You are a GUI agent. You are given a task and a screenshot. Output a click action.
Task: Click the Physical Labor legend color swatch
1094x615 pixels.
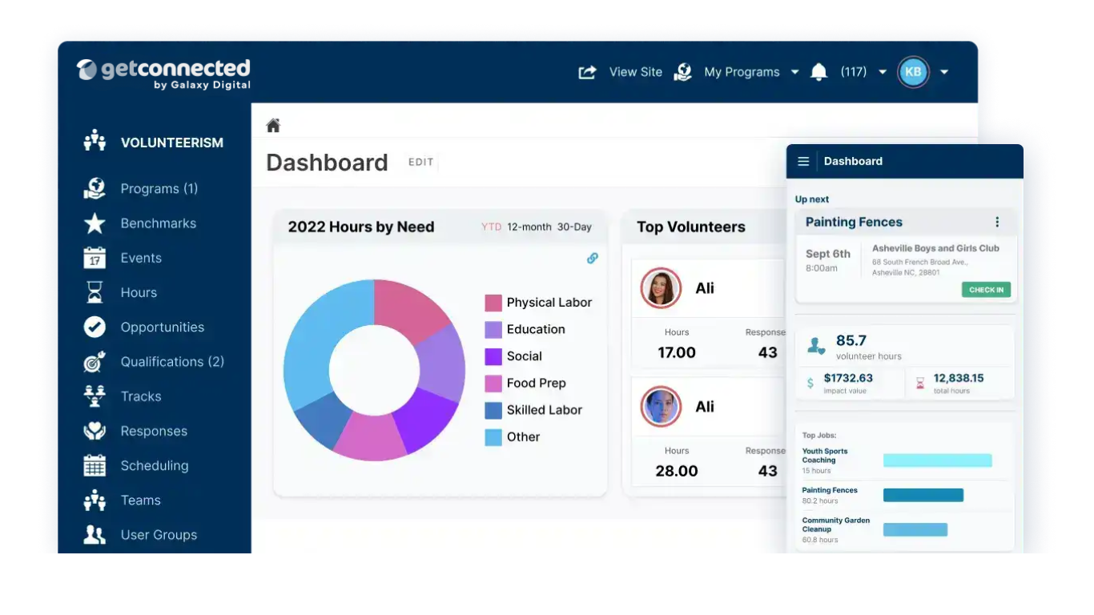coord(493,303)
